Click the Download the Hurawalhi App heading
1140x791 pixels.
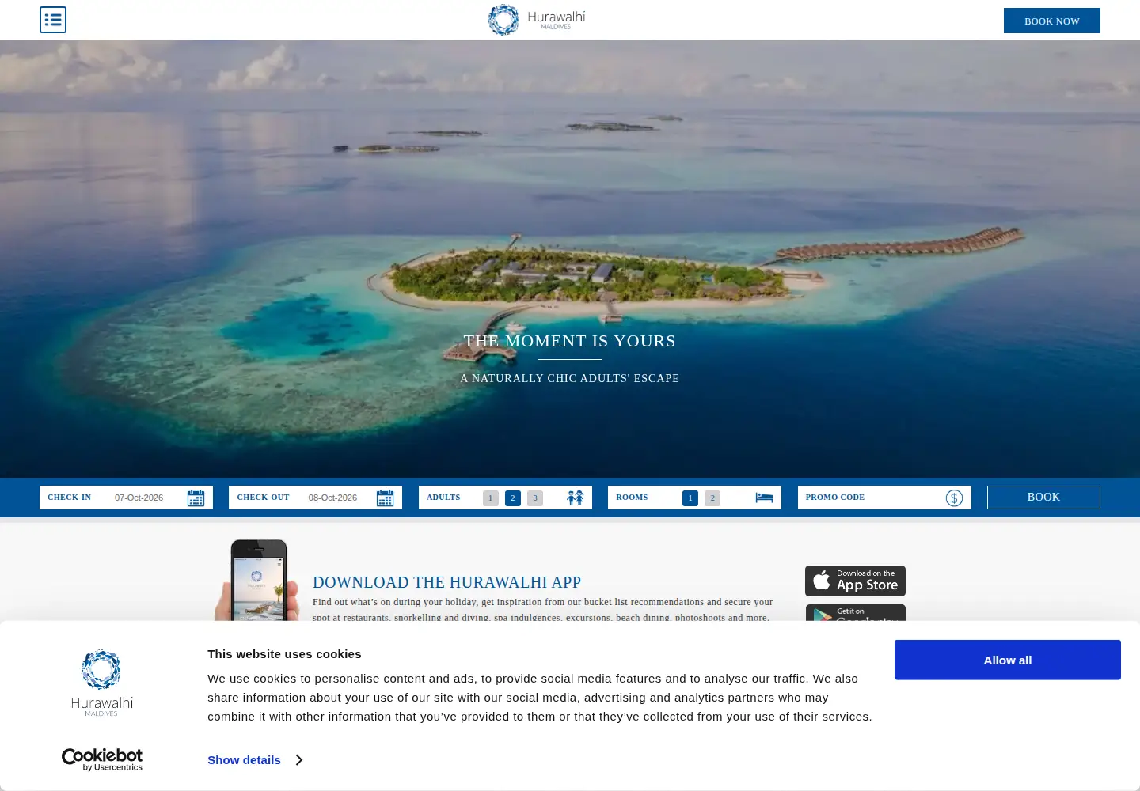coord(446,582)
